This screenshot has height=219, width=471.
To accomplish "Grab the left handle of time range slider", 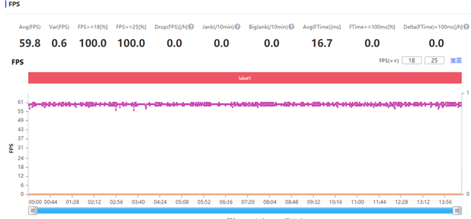I will tap(32, 210).
